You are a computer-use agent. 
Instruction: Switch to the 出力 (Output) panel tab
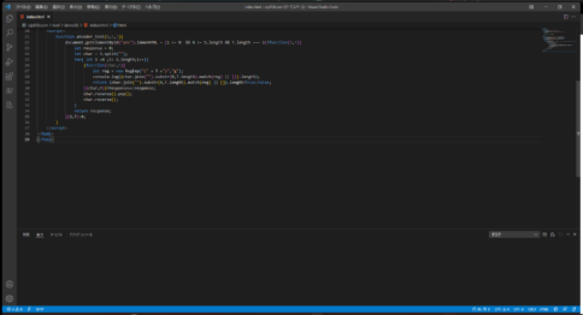(x=40, y=235)
